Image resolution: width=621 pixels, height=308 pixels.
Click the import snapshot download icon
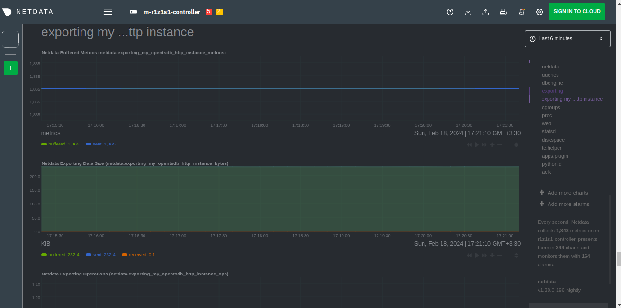click(468, 12)
